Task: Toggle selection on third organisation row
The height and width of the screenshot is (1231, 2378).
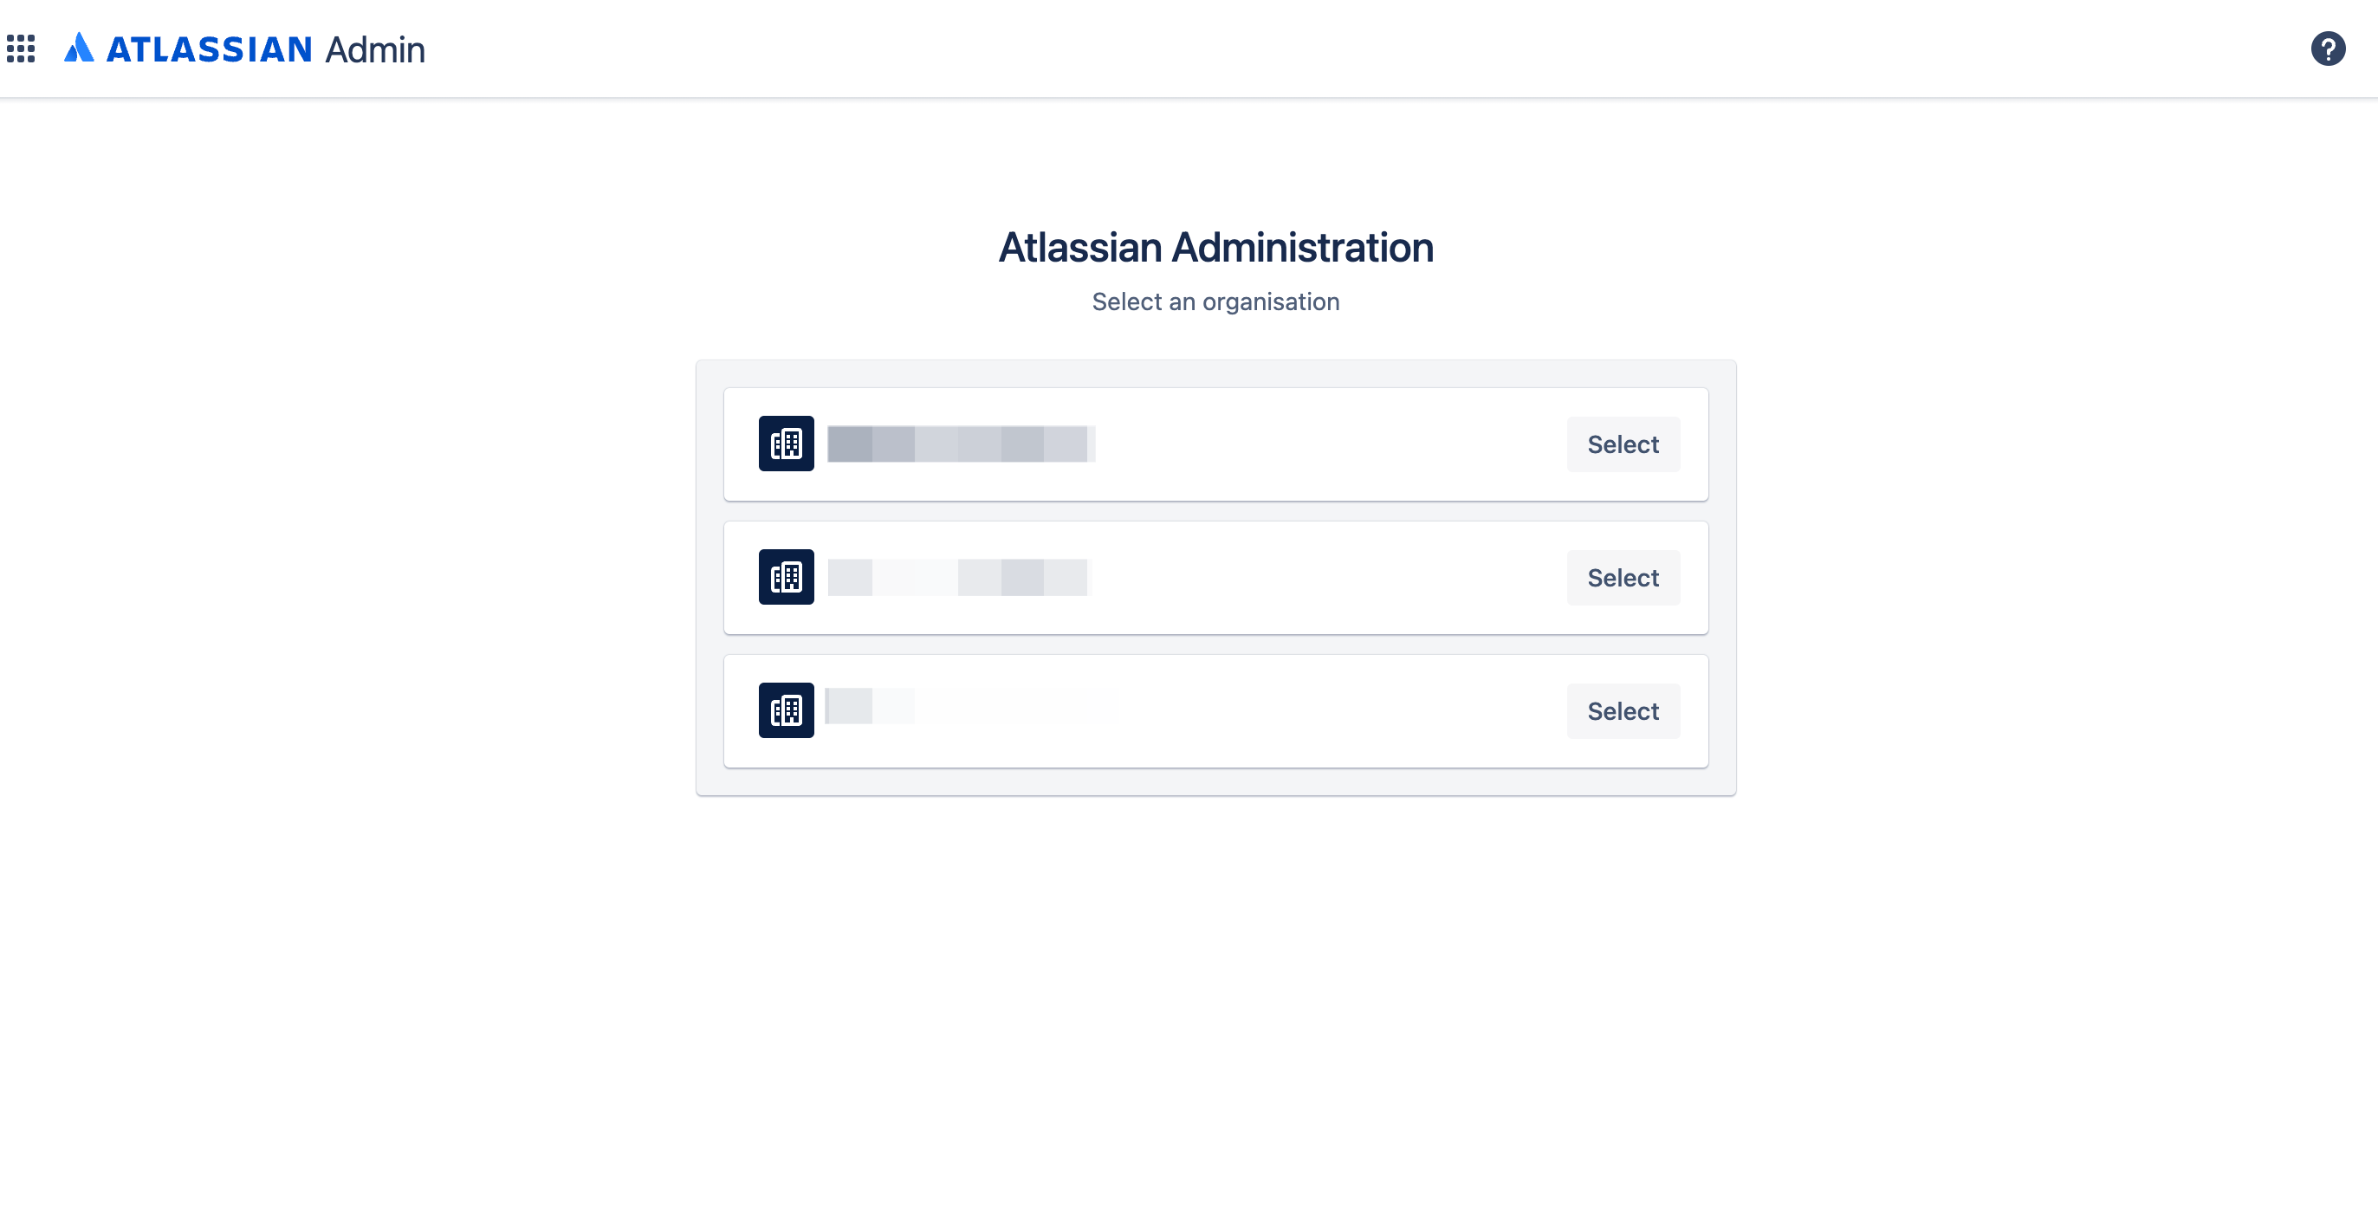Action: [1623, 711]
